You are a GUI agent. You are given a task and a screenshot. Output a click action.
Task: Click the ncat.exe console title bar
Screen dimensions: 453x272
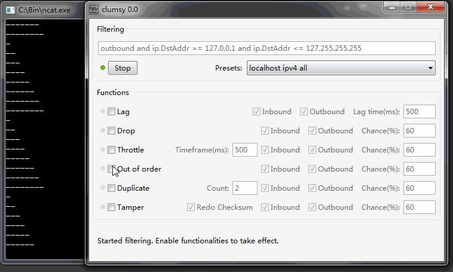tap(44, 10)
